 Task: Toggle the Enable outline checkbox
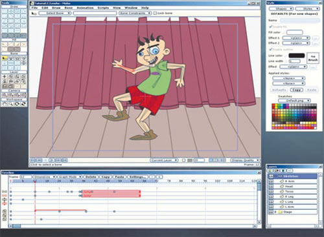(270, 49)
